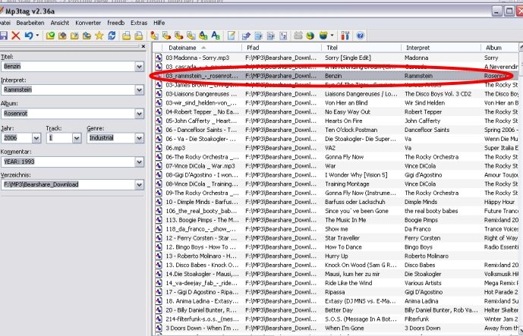The width and height of the screenshot is (523, 336).
Task: Expand the Titel field dropdown arrow
Action: click(x=140, y=67)
